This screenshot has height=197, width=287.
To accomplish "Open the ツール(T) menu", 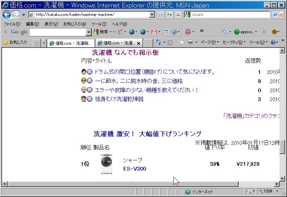I will [x=99, y=24].
